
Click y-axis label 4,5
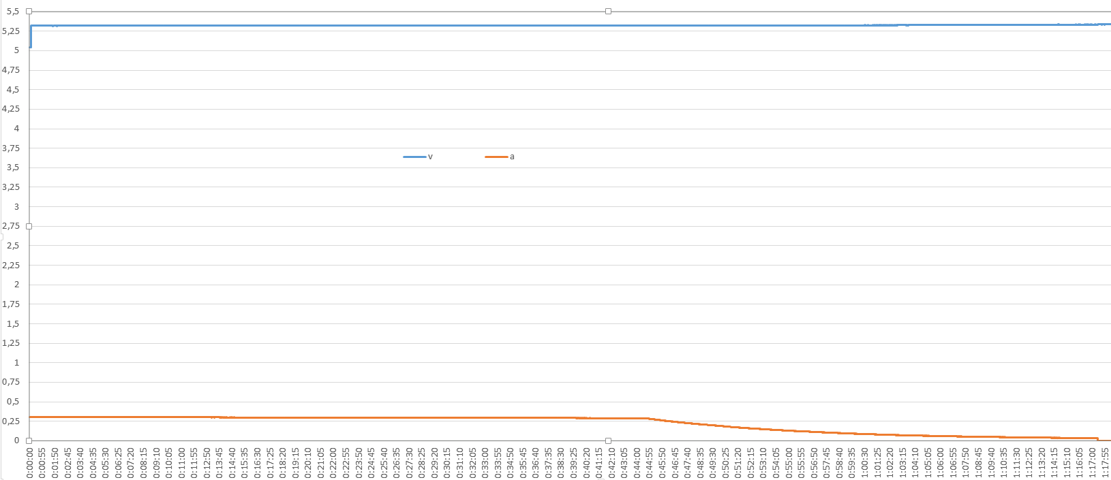[13, 89]
